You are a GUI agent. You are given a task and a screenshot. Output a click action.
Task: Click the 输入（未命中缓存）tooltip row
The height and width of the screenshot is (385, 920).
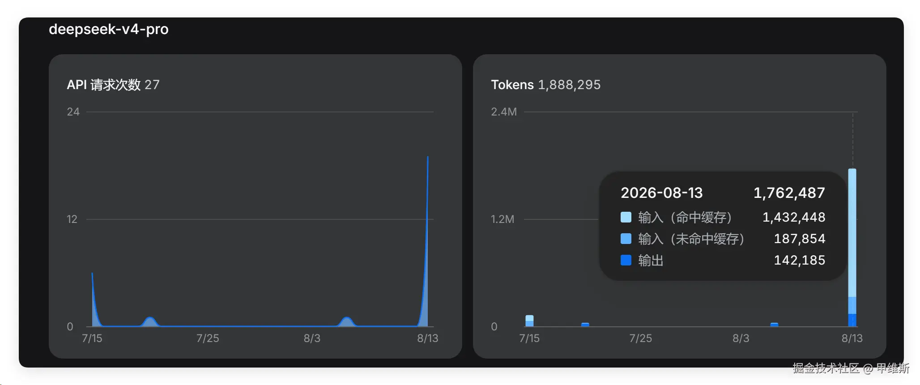723,239
